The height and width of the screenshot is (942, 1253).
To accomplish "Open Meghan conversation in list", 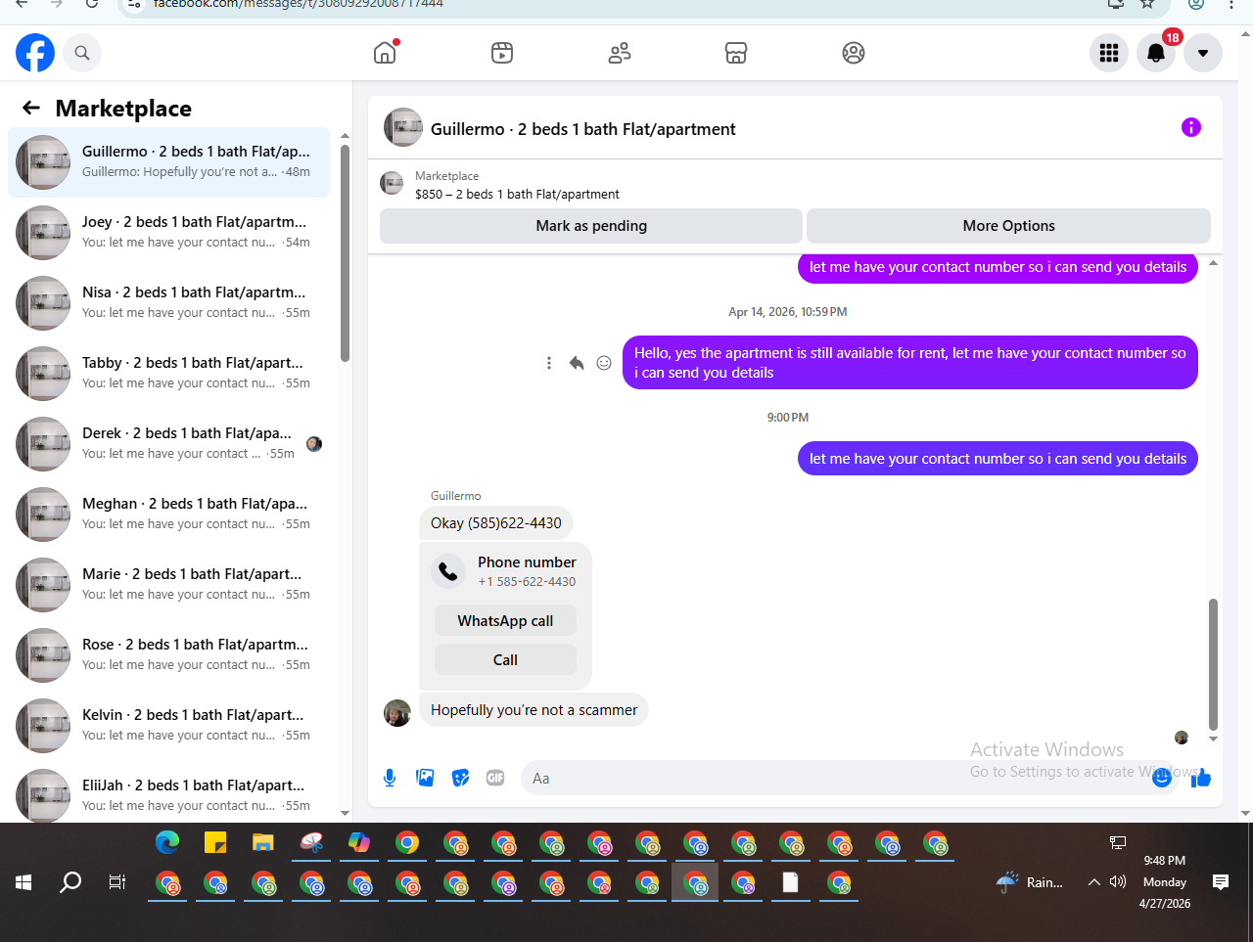I will 168,515.
